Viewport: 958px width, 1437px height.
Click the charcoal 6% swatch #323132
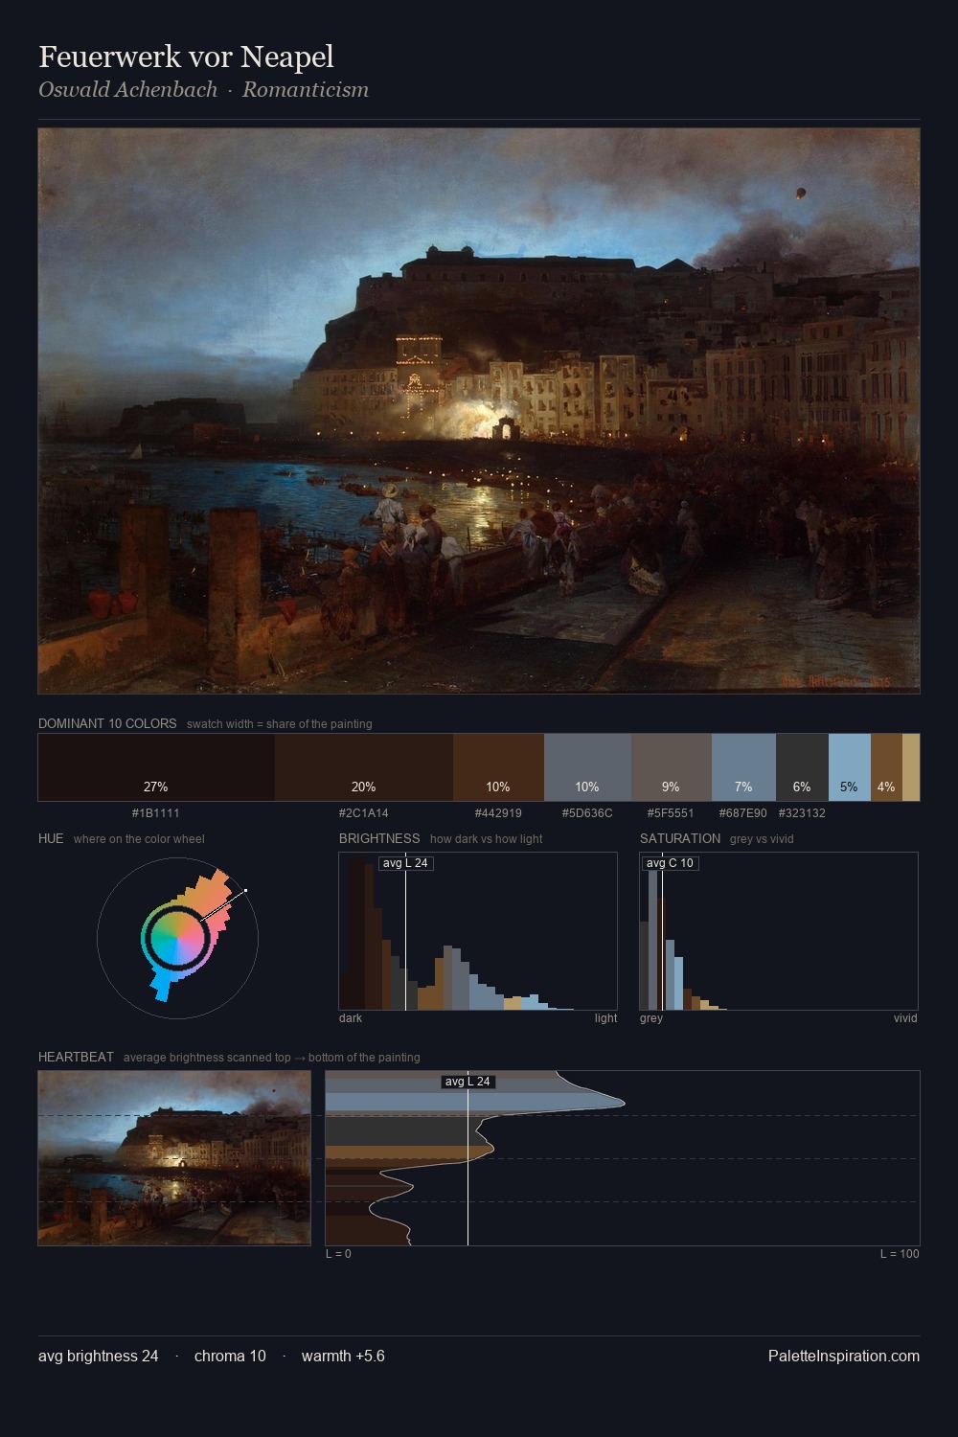click(802, 767)
